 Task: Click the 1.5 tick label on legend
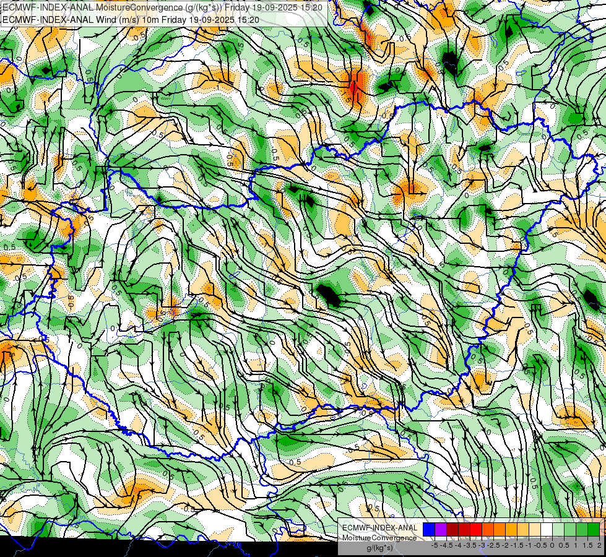[588, 545]
